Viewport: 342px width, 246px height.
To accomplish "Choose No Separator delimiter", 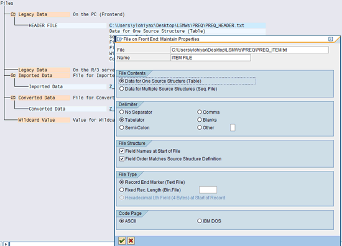I will [x=122, y=112].
